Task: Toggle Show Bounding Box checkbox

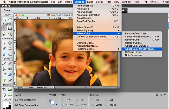Action: click(x=16, y=105)
